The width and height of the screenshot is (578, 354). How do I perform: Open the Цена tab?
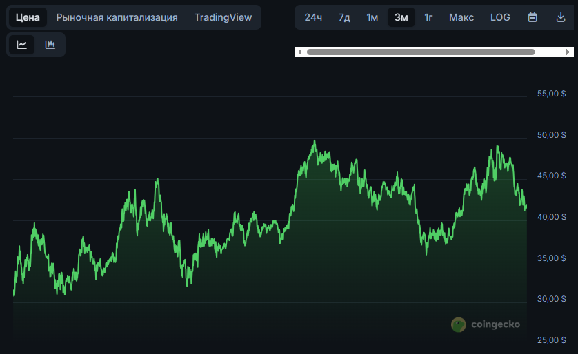(28, 17)
